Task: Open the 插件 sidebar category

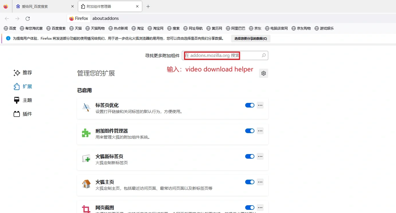Action: coord(23,114)
